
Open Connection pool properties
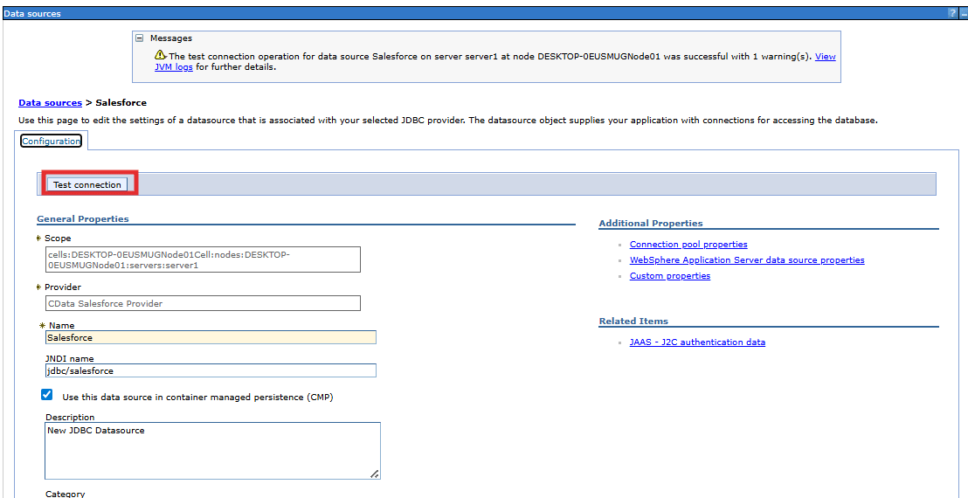[x=688, y=245]
